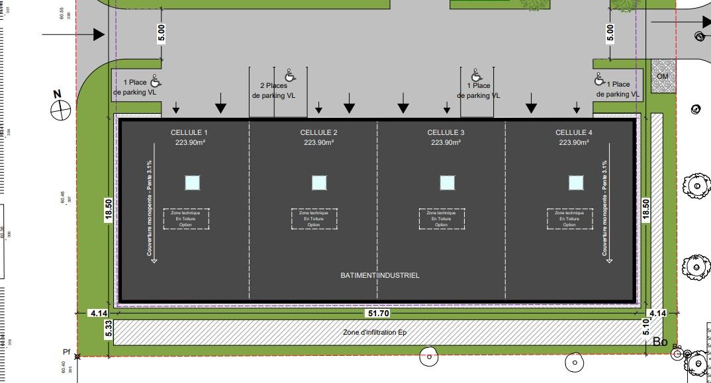
Task: Click the Pf boundary point marker
Action: pyautogui.click(x=78, y=357)
